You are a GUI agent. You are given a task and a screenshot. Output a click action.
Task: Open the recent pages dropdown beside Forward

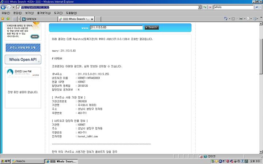14,7
